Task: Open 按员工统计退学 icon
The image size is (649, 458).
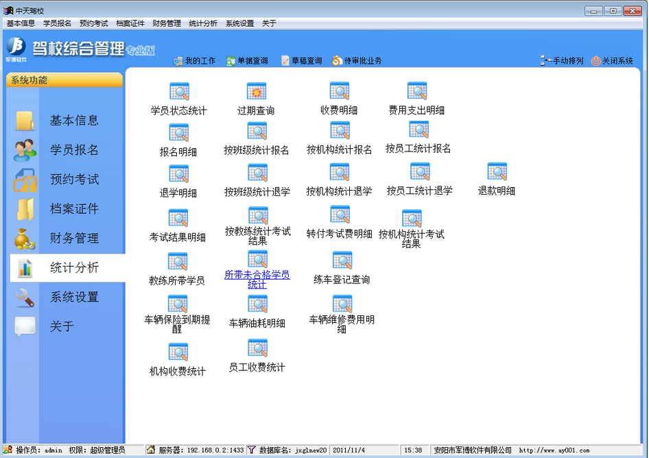Action: [x=420, y=171]
